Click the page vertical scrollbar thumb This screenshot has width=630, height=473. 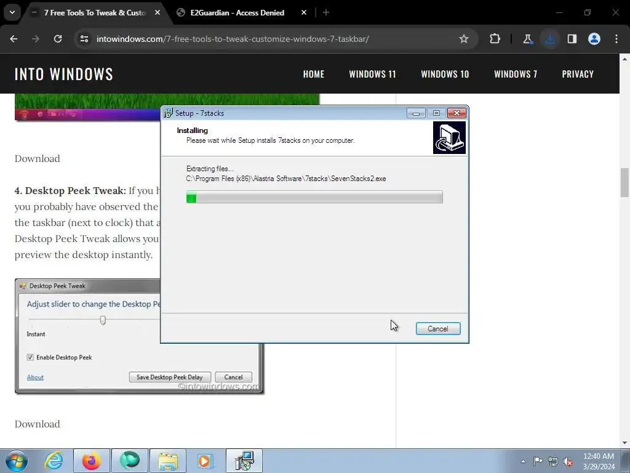624,182
